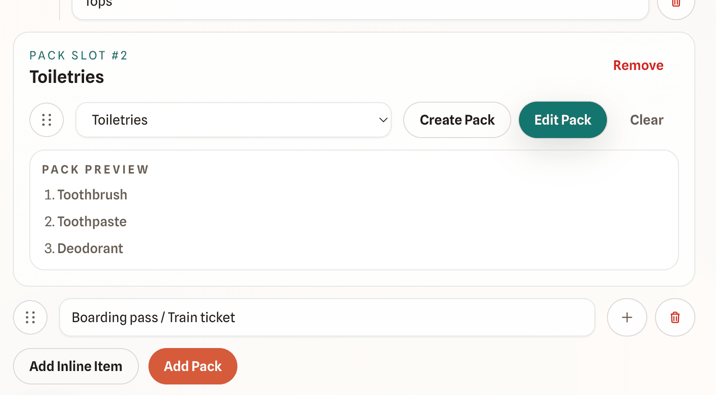Click the Edit Pack button
Viewport: 716px width, 395px height.
click(563, 120)
